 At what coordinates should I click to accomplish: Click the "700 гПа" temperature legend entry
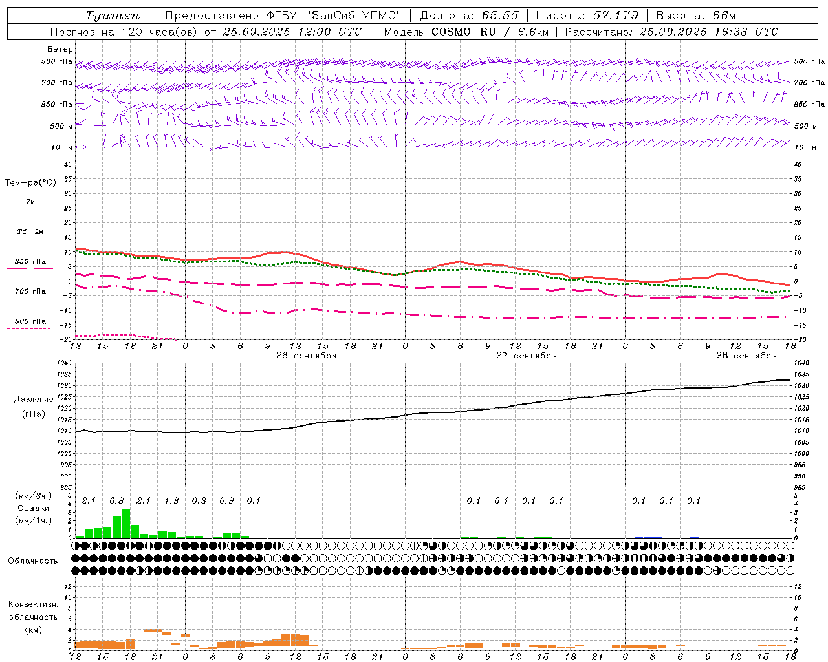[x=30, y=292]
